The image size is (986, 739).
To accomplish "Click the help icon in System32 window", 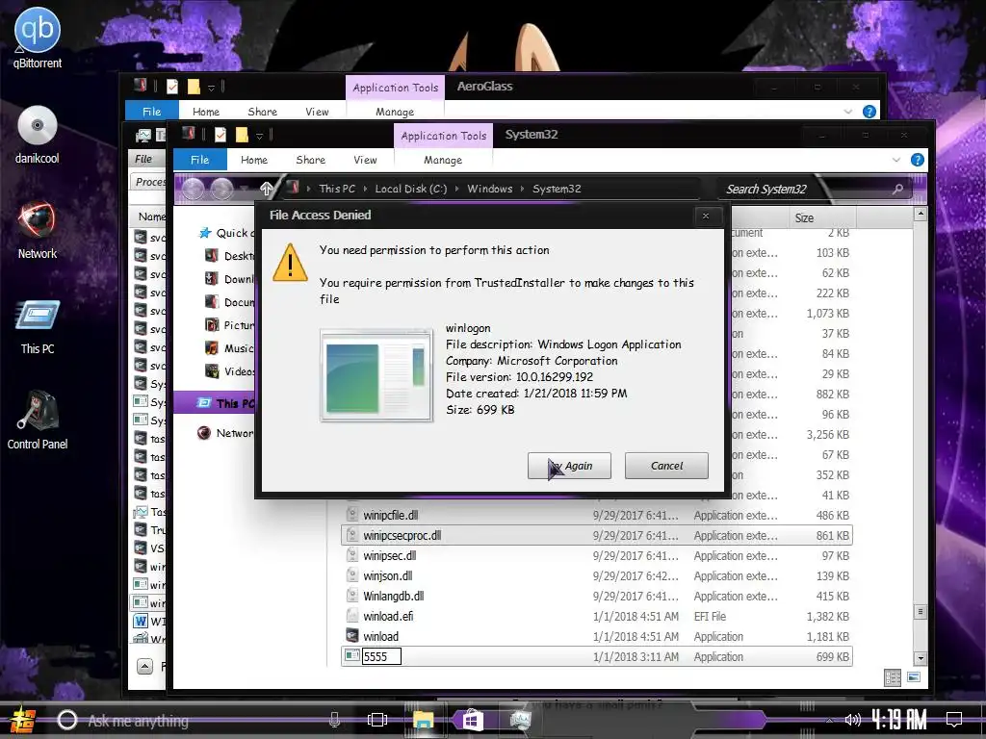I will 918,160.
